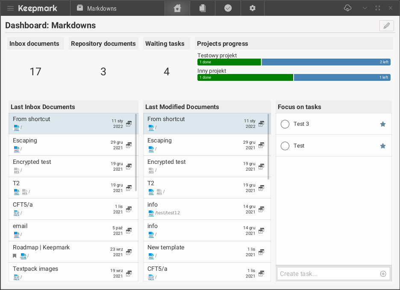Mark 'Test 3' task as complete
The image size is (400, 290).
285,124
